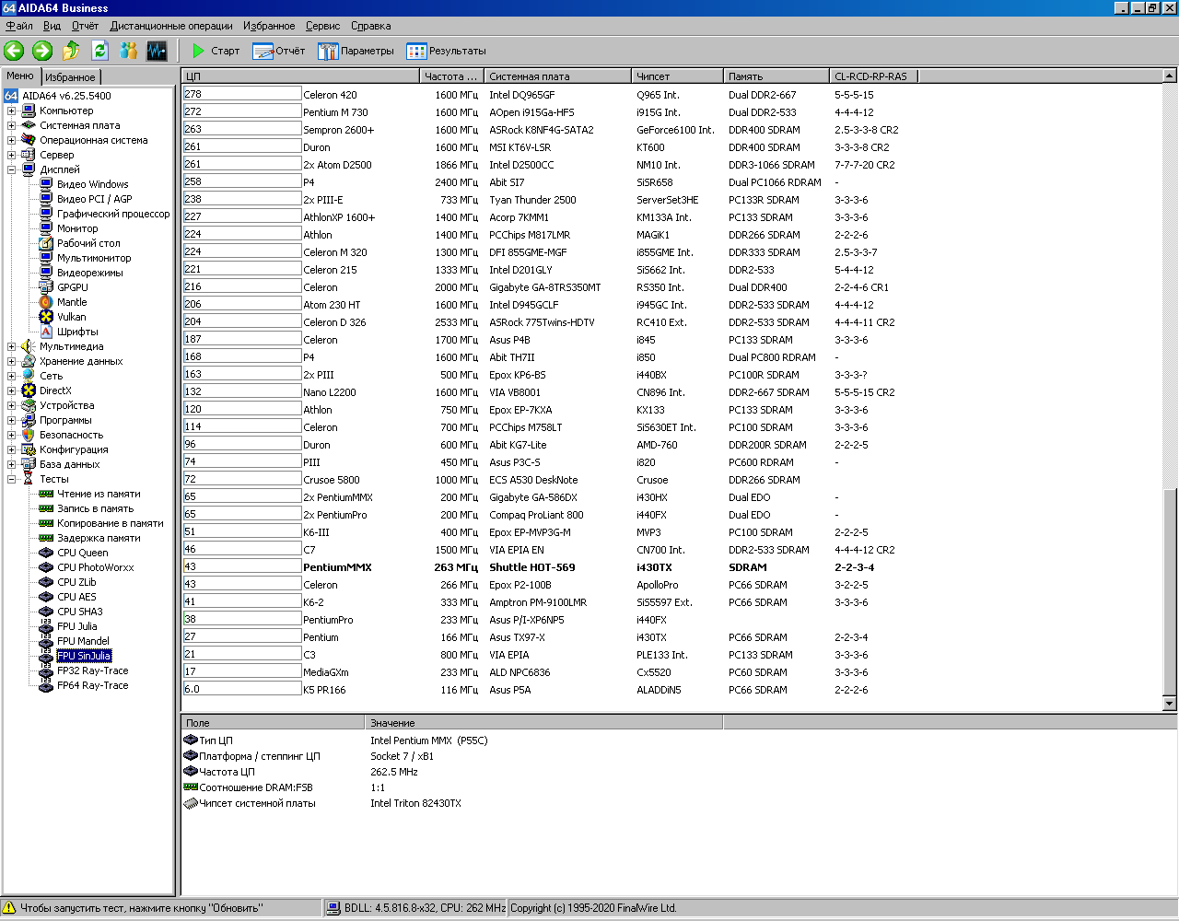Click the refresh toolbar icon
The width and height of the screenshot is (1179, 921).
(99, 51)
